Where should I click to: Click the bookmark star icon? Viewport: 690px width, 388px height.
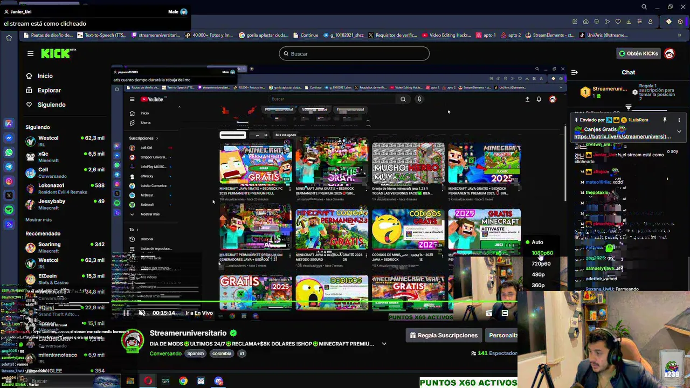(x=9, y=37)
